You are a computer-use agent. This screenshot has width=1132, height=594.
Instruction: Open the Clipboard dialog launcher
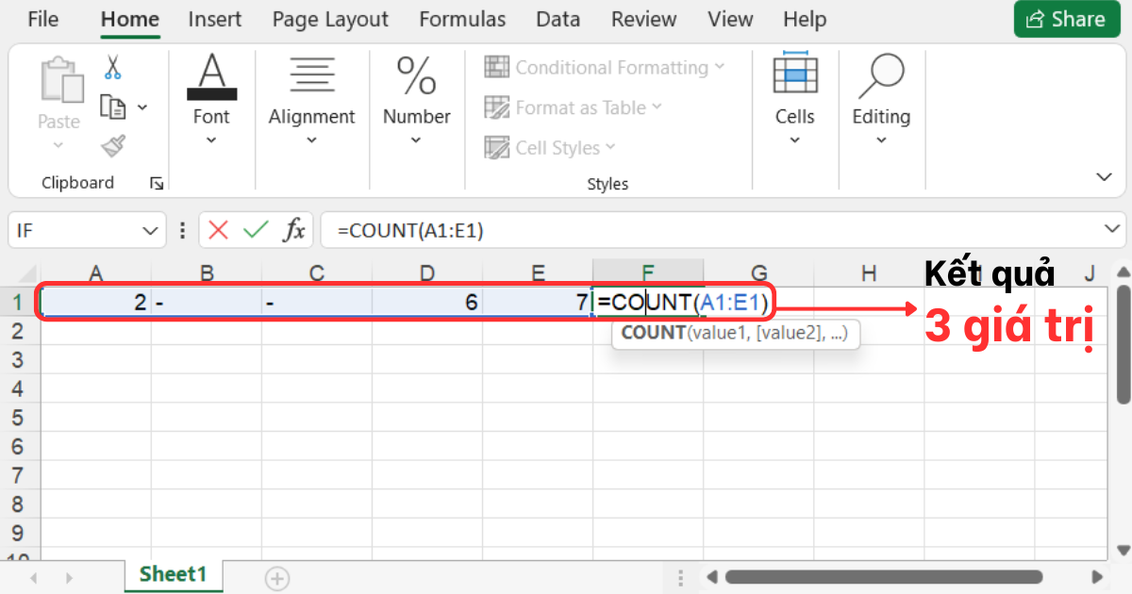tap(158, 183)
